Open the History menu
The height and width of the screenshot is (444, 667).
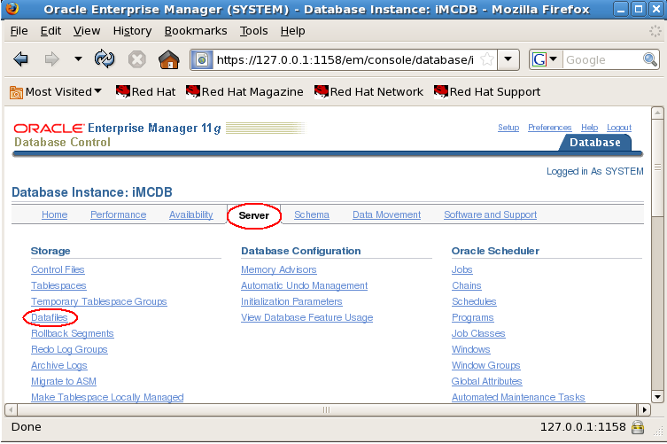tap(132, 31)
